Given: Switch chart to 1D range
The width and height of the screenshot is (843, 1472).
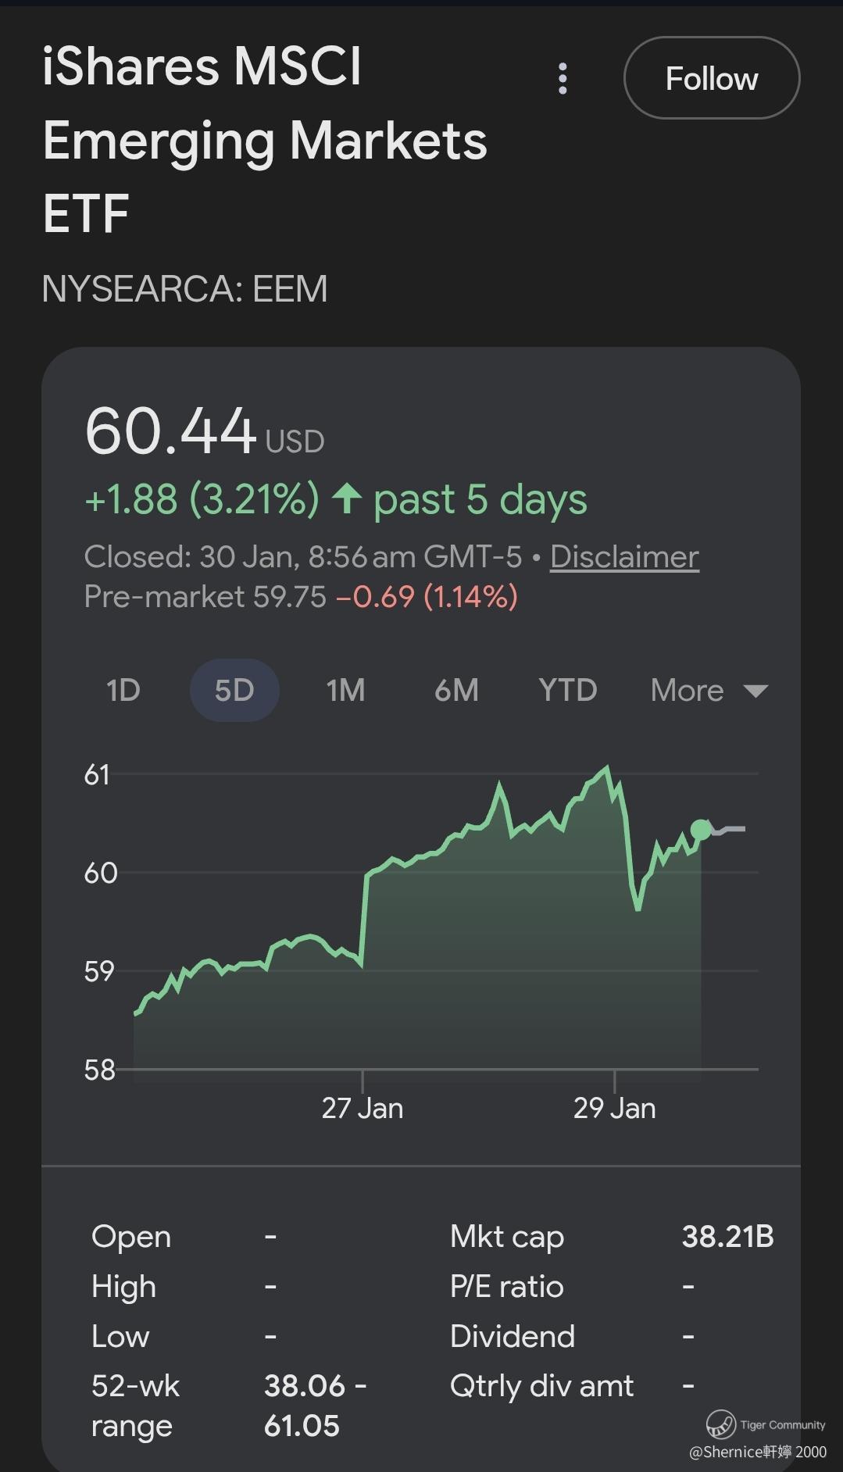Looking at the screenshot, I should 123,691.
